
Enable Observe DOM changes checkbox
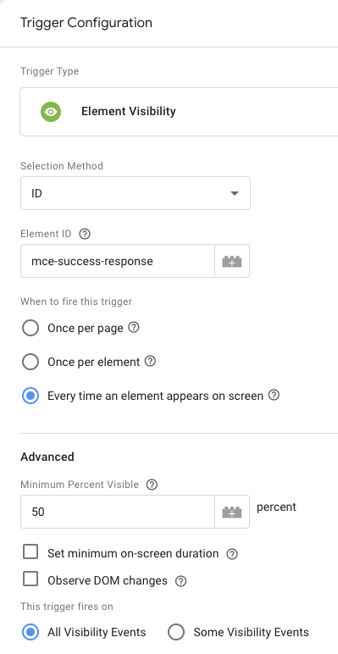pyautogui.click(x=30, y=579)
